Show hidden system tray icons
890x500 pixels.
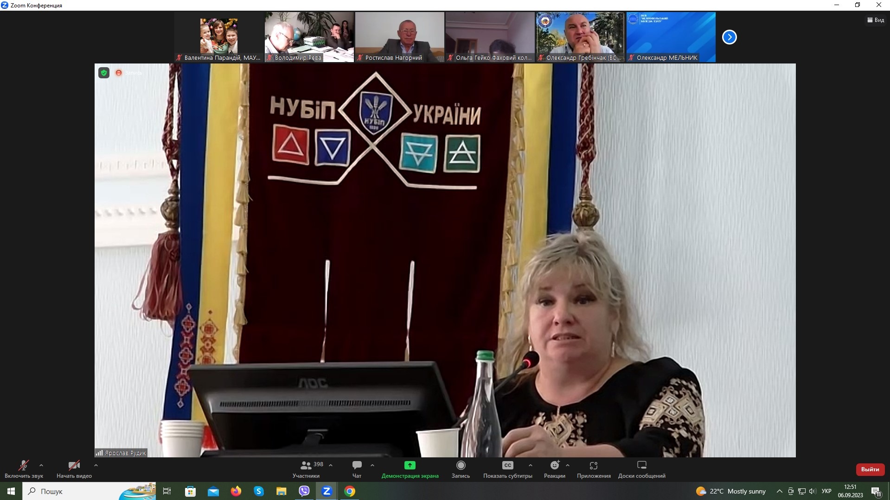[780, 491]
